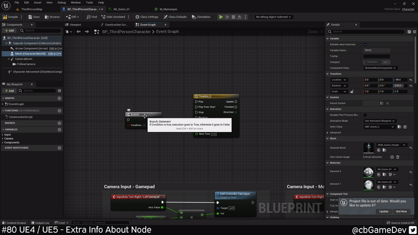
Task: Open the Component Class dropdown
Action: pyautogui.click(x=380, y=68)
